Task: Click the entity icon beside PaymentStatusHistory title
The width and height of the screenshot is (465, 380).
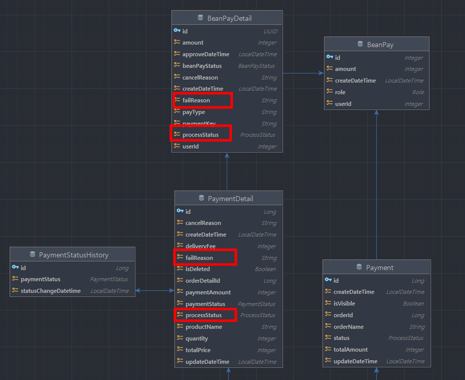Action: coord(33,255)
